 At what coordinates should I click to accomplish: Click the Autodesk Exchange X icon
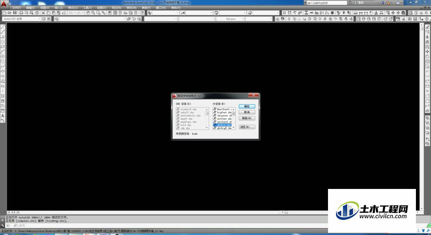pyautogui.click(x=382, y=3)
